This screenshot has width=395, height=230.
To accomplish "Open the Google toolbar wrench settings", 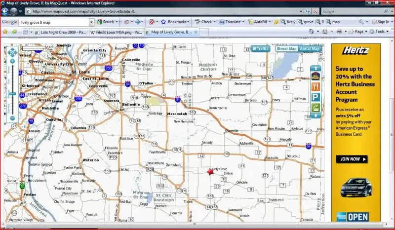I will pos(361,22).
